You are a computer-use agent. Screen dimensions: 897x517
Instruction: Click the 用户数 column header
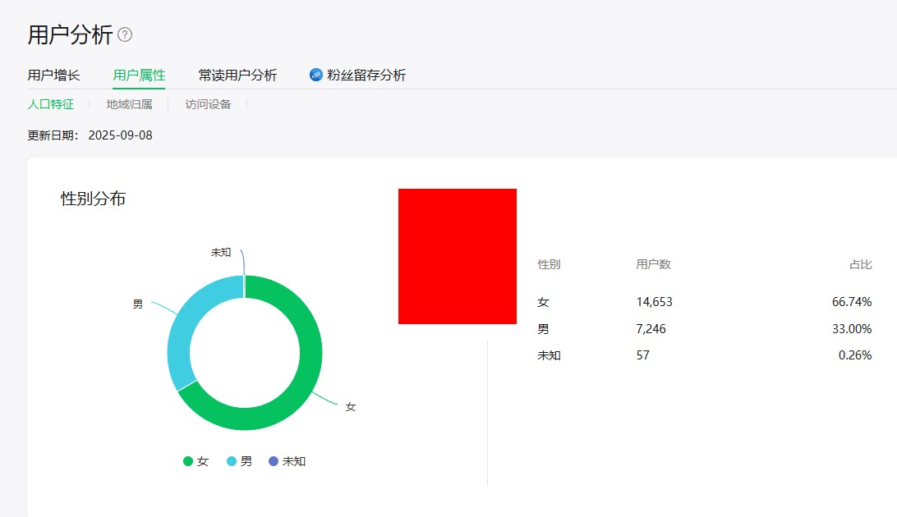click(653, 264)
